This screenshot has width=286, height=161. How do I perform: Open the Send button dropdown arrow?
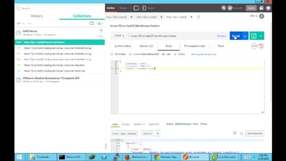tap(245, 36)
